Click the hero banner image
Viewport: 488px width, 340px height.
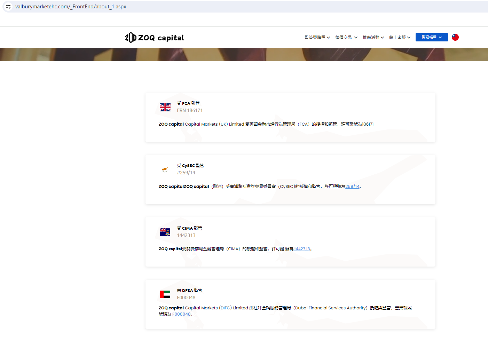click(x=244, y=54)
